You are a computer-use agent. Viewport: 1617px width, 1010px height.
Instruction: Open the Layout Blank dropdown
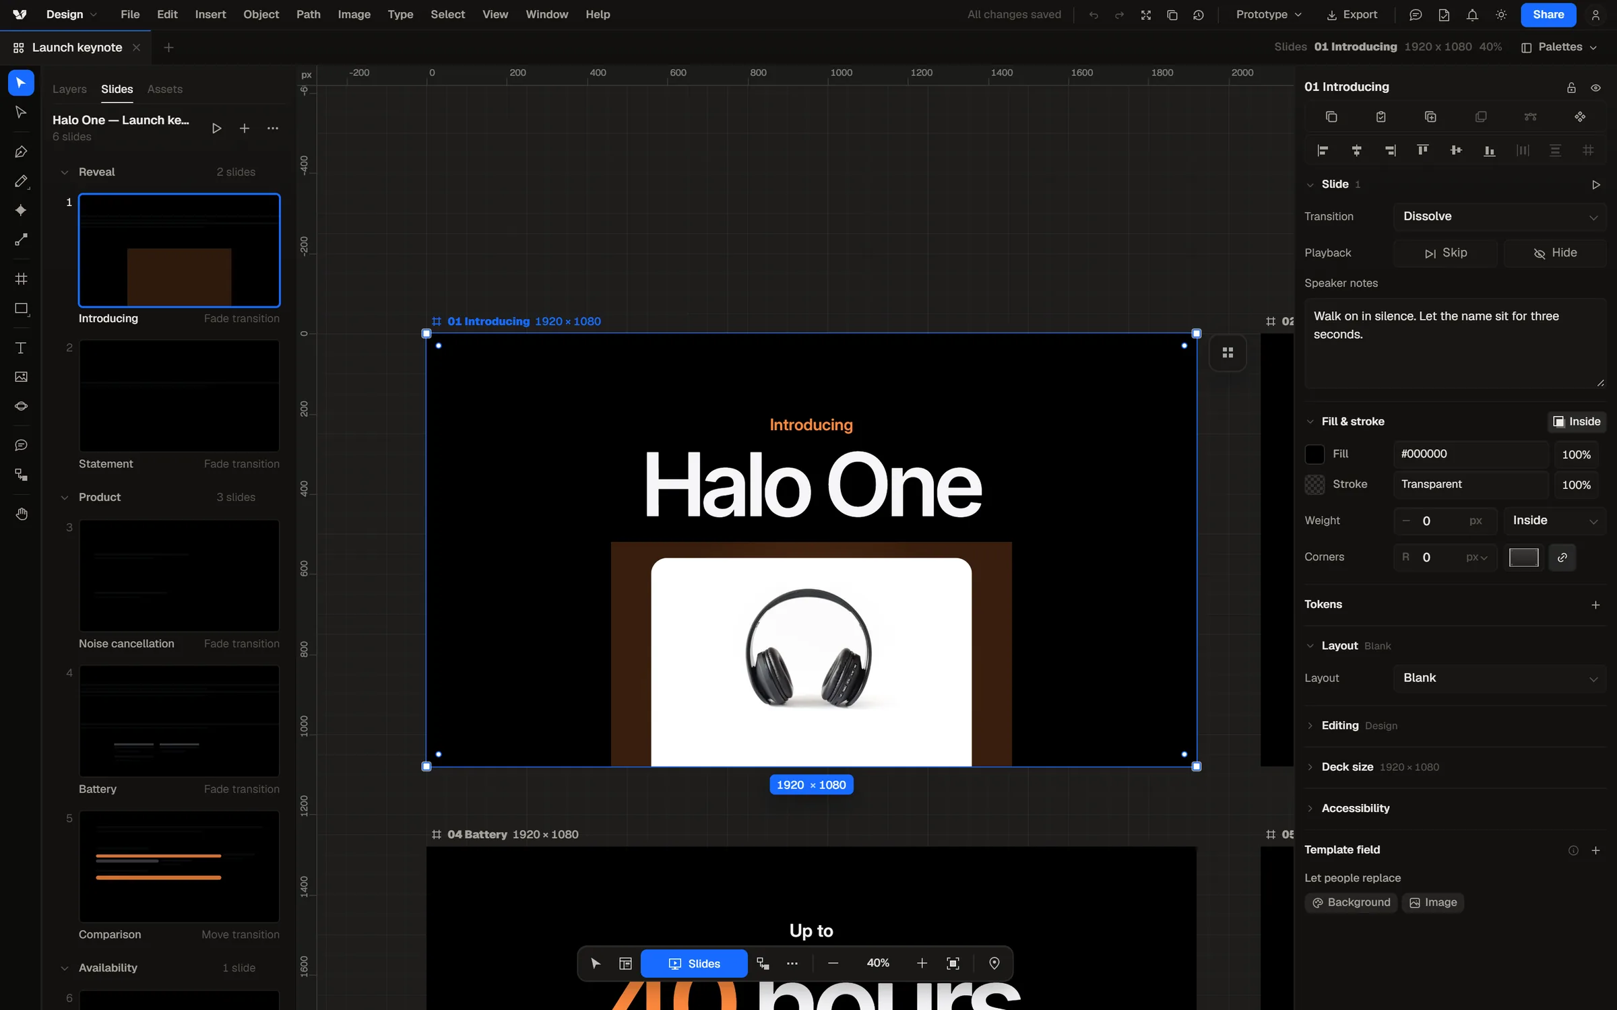[1500, 678]
